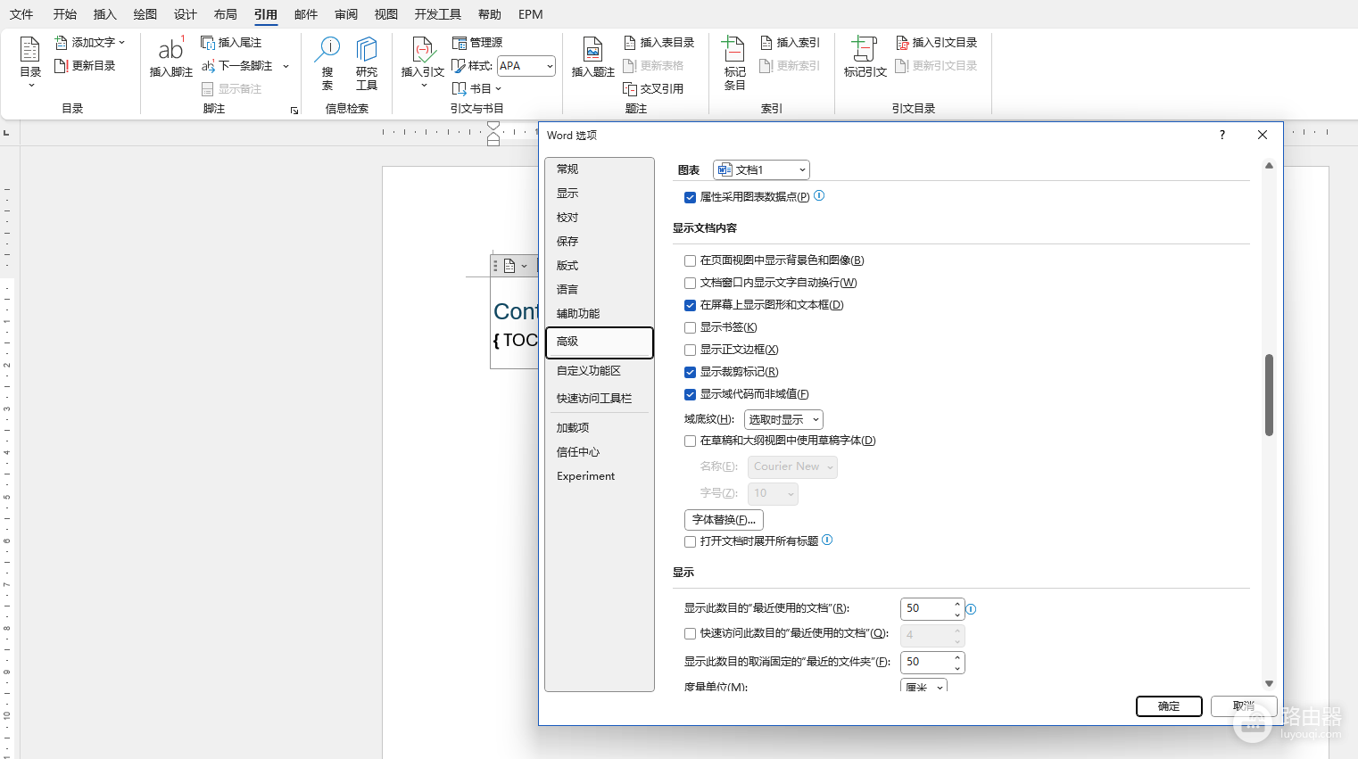
Task: Click 标记引文 mark citation button
Action: click(865, 57)
